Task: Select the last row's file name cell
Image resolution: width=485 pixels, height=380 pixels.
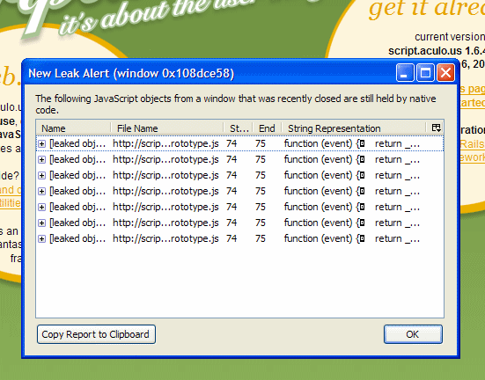Action: pos(165,238)
